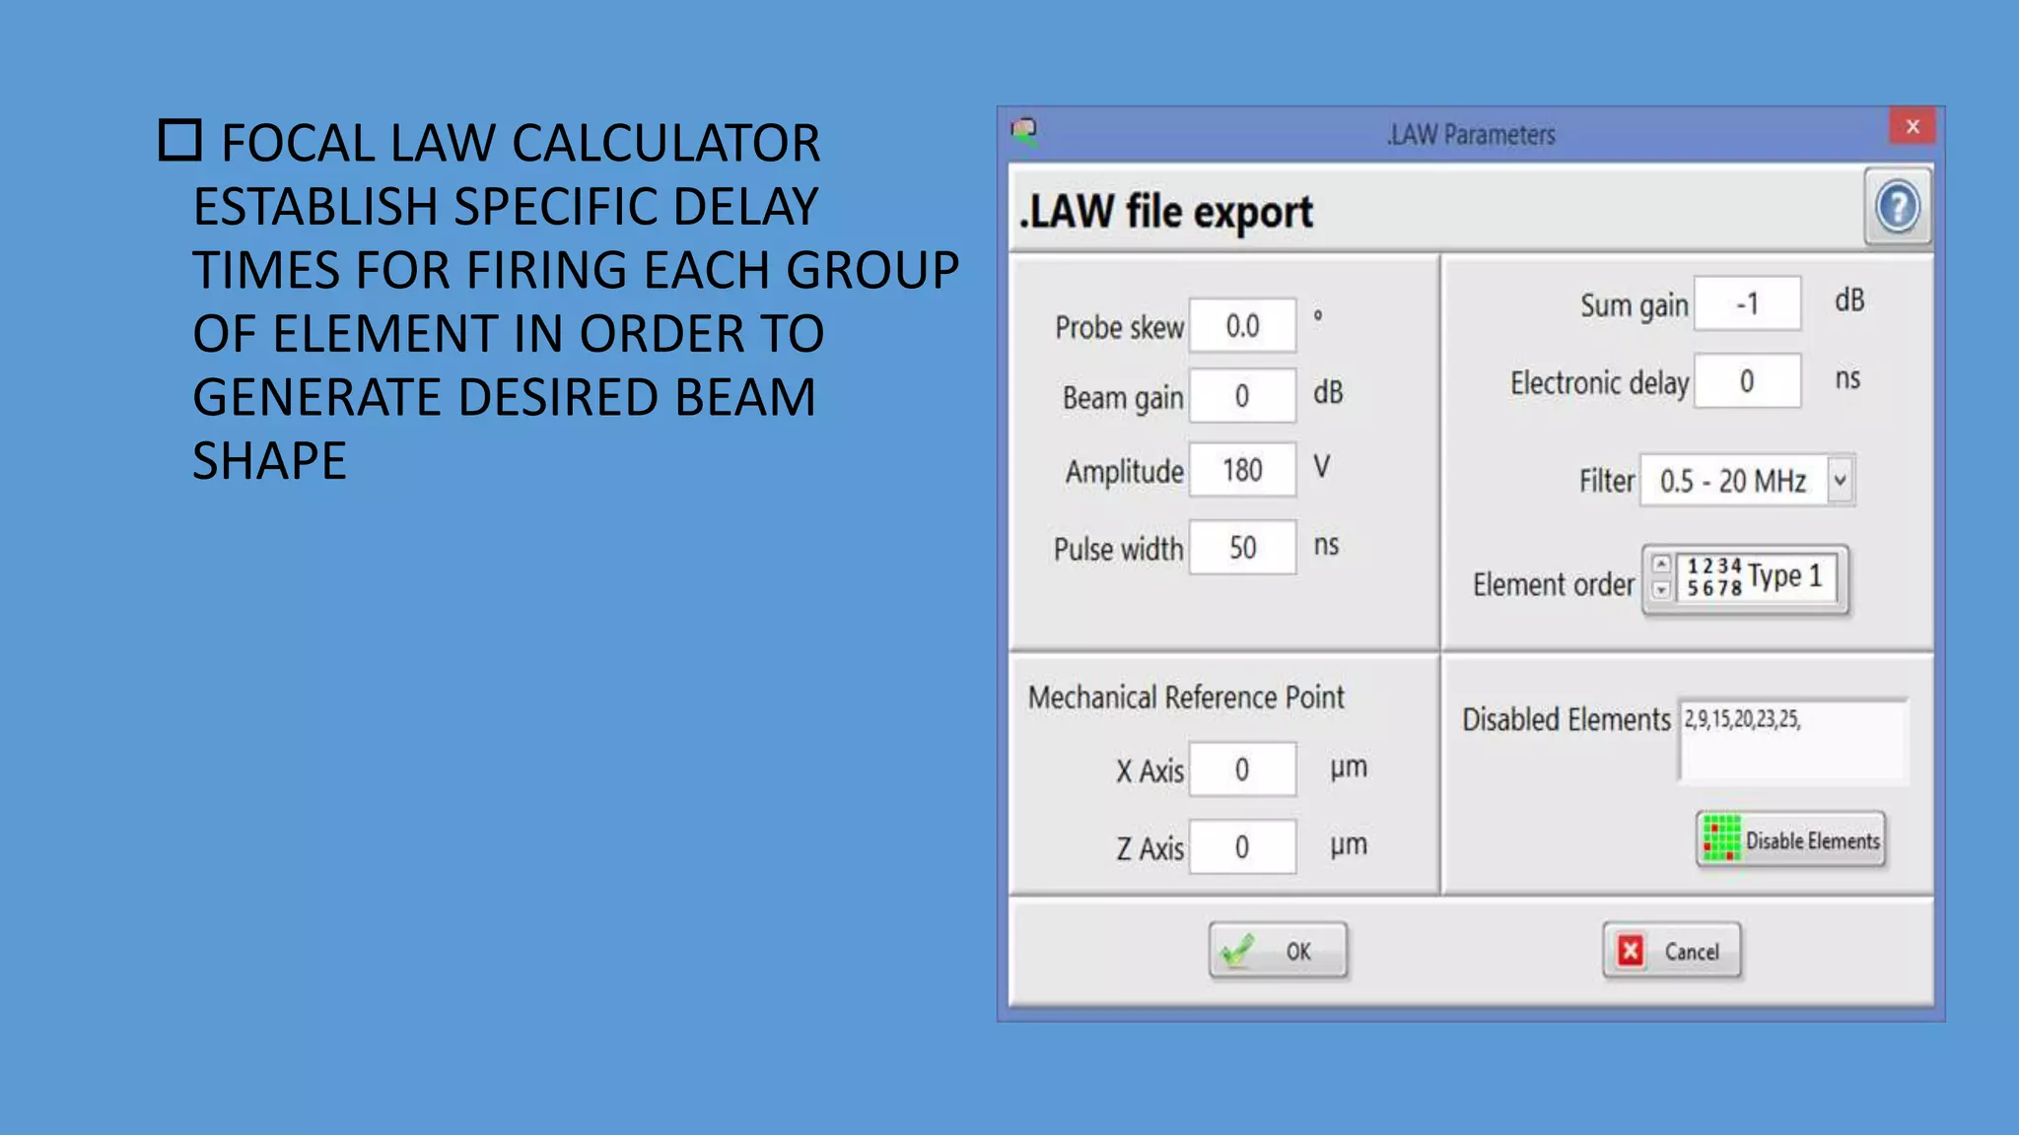Click the red X Cancel button
2019x1135 pixels.
[1671, 951]
